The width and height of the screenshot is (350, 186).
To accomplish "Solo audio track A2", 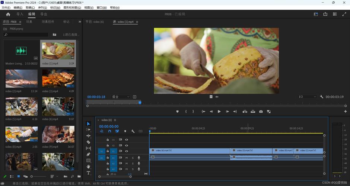I will (133, 163).
